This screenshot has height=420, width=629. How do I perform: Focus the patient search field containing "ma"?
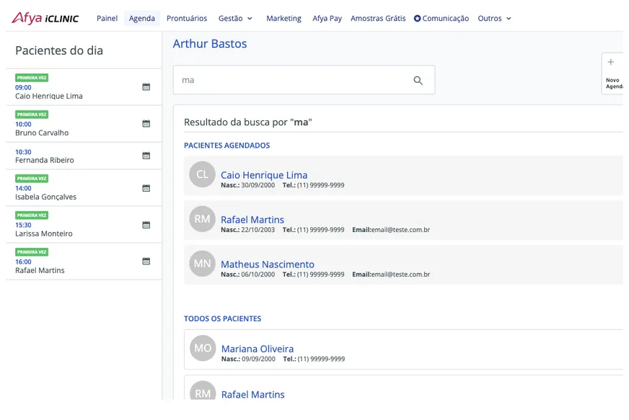pos(304,80)
